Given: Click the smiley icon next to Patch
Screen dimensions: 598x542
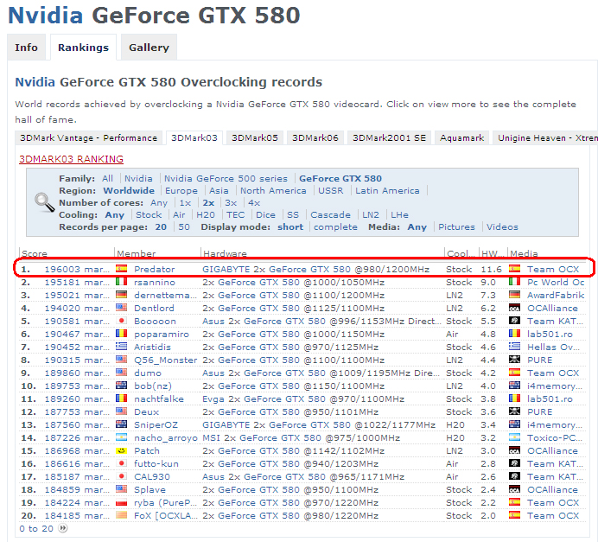Looking at the screenshot, I should click(123, 451).
